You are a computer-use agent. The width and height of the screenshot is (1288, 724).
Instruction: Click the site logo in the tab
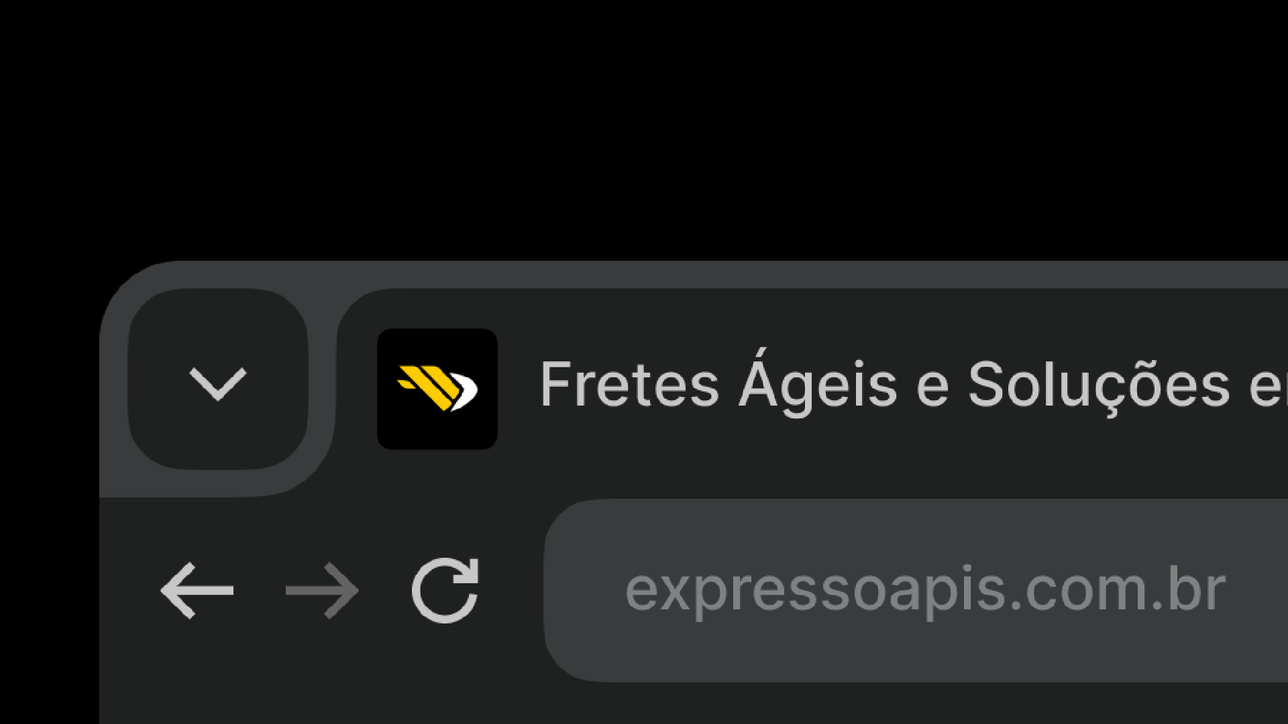(437, 389)
